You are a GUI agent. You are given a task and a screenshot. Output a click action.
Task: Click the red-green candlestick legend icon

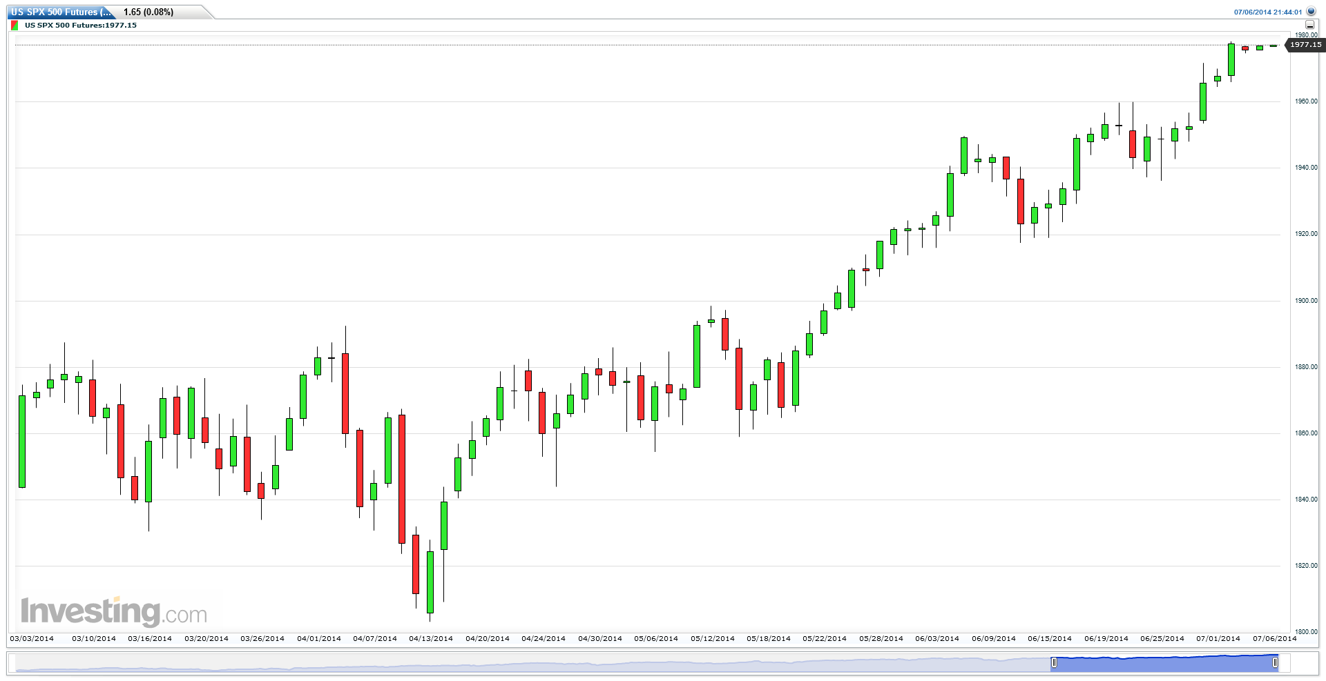15,26
